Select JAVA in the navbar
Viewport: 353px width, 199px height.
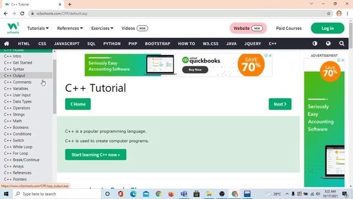point(232,44)
